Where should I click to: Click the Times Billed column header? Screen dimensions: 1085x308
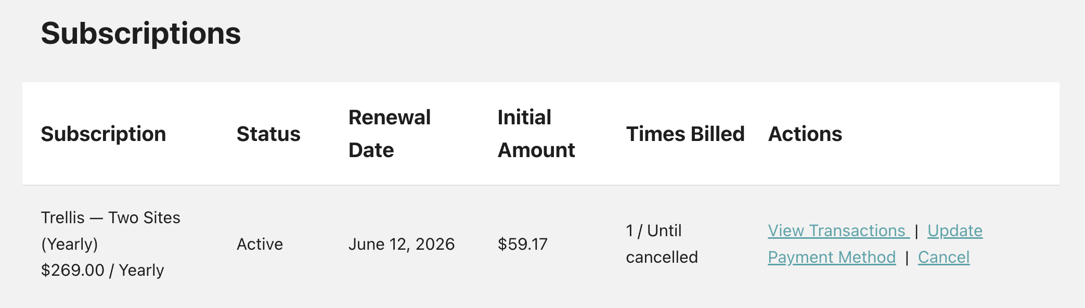685,134
